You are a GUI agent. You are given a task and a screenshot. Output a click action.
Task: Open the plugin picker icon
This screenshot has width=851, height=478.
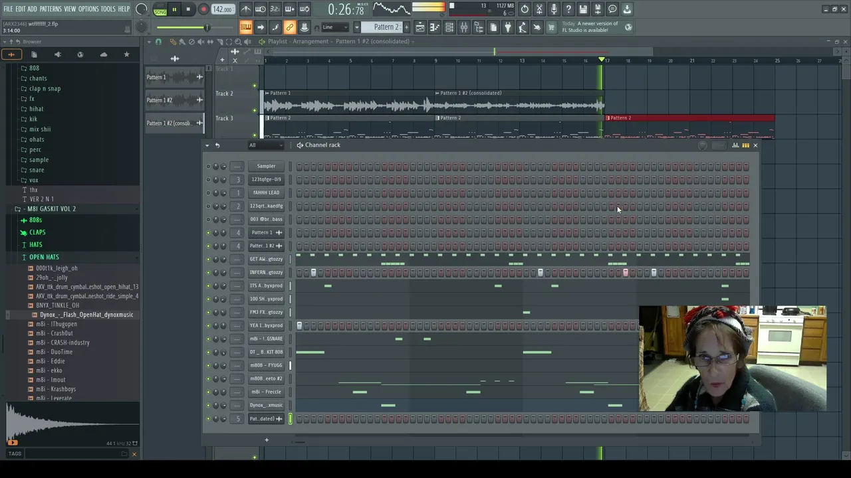[507, 27]
